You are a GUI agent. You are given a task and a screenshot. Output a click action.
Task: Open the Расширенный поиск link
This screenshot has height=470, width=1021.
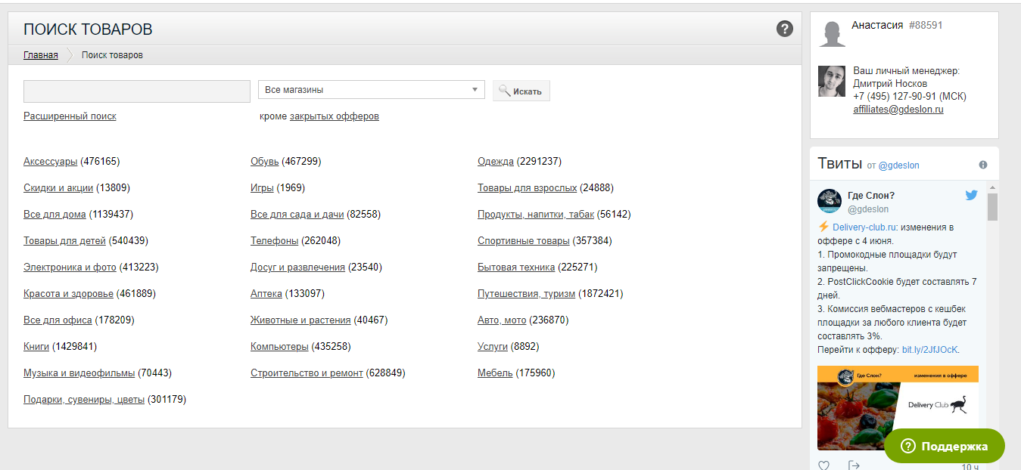(70, 116)
